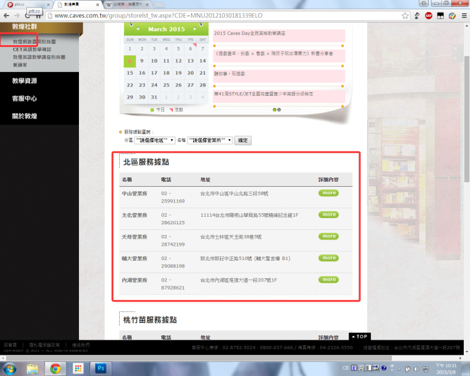Open CET英語教學雜誌 sidebar link
470x376 pixels.
tap(32, 49)
